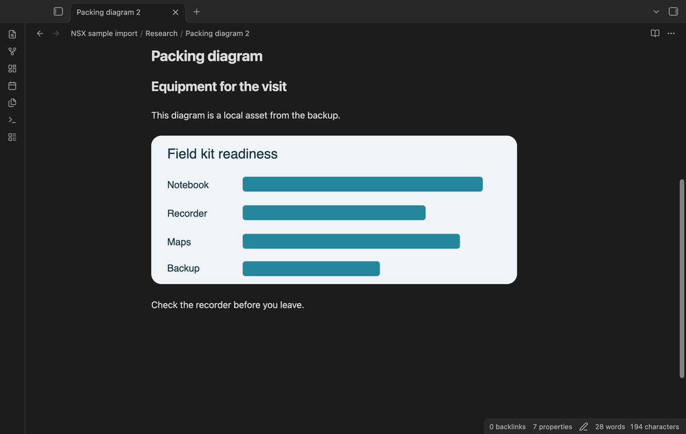Open the more options ellipsis menu
This screenshot has width=686, height=434.
coord(671,33)
